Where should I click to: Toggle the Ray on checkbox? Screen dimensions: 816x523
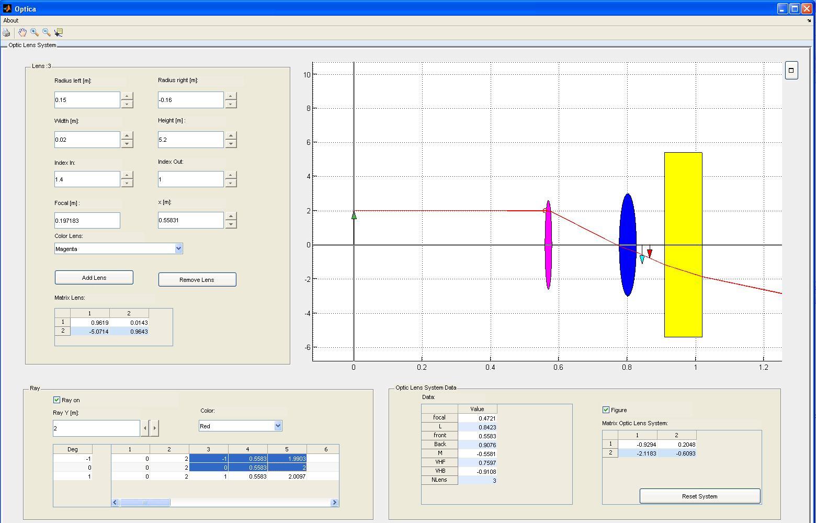[x=56, y=400]
